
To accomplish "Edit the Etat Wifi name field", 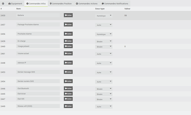I will [x=38, y=99].
